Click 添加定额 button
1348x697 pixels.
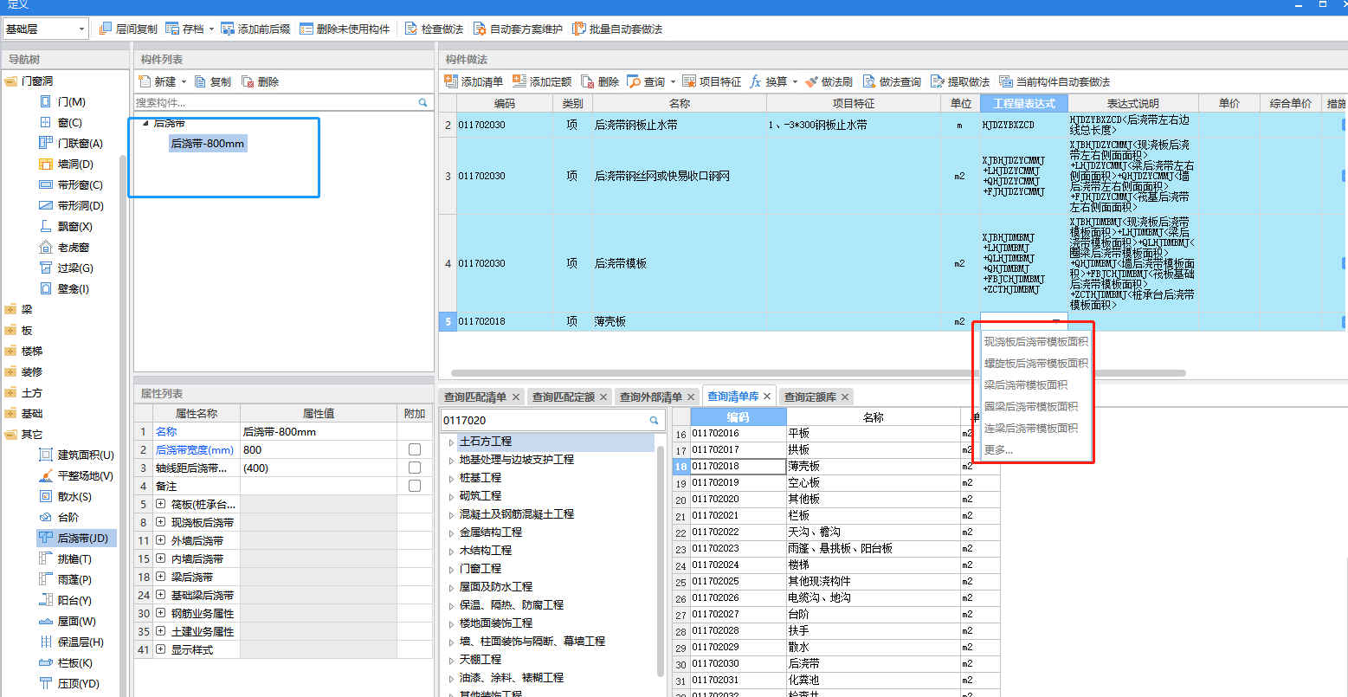pyautogui.click(x=542, y=81)
